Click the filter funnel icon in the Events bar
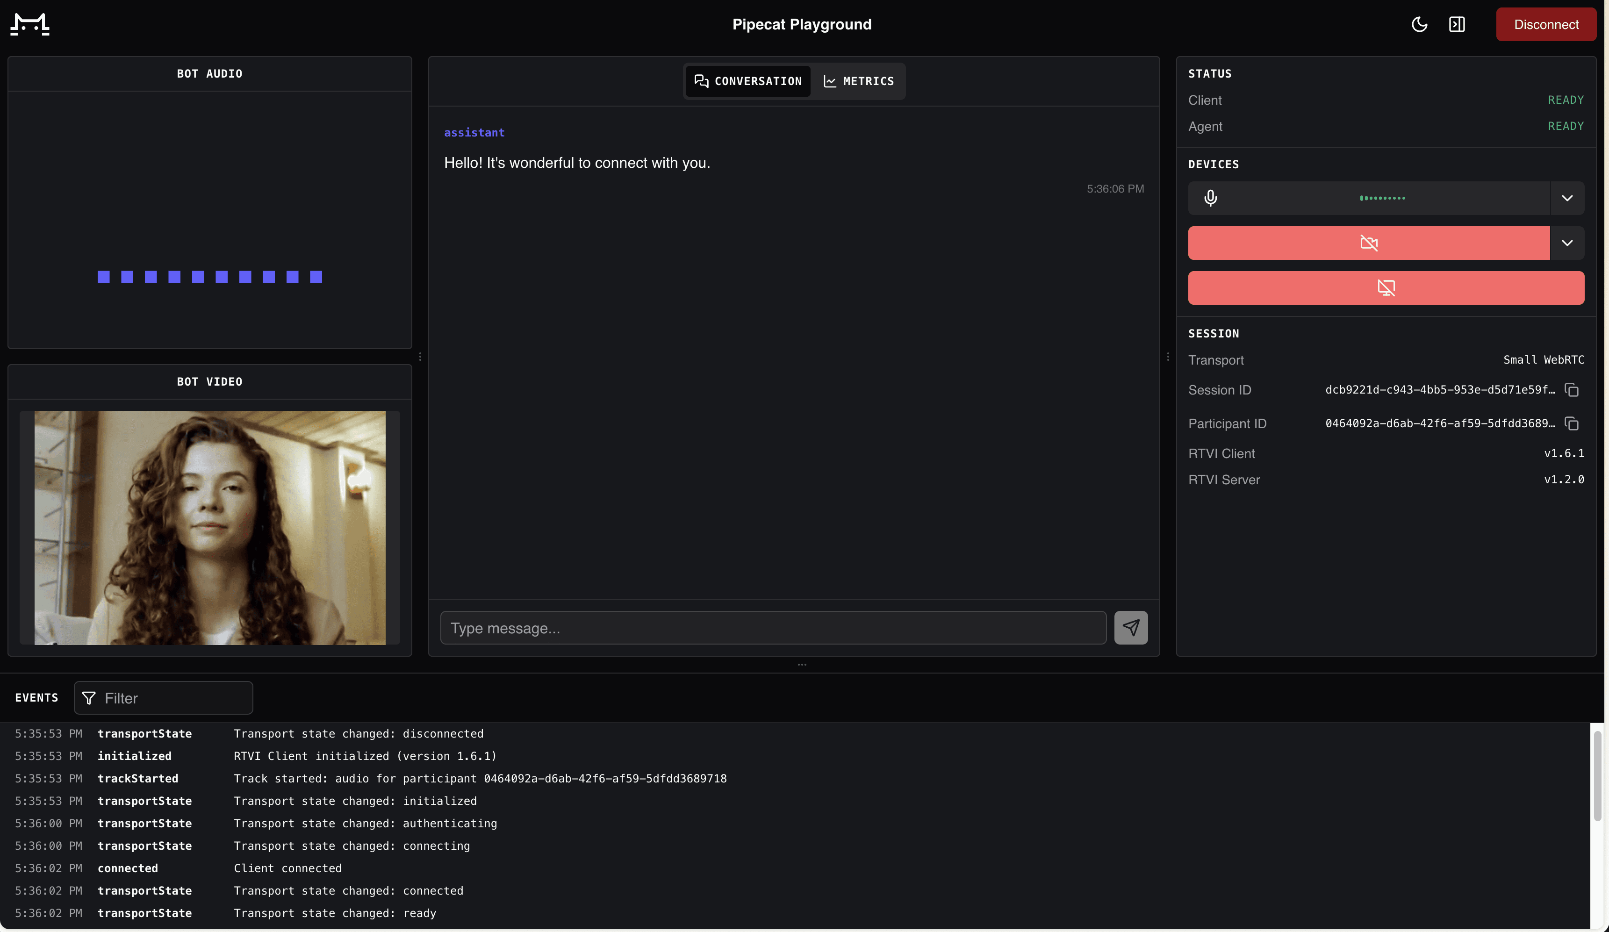 tap(89, 698)
